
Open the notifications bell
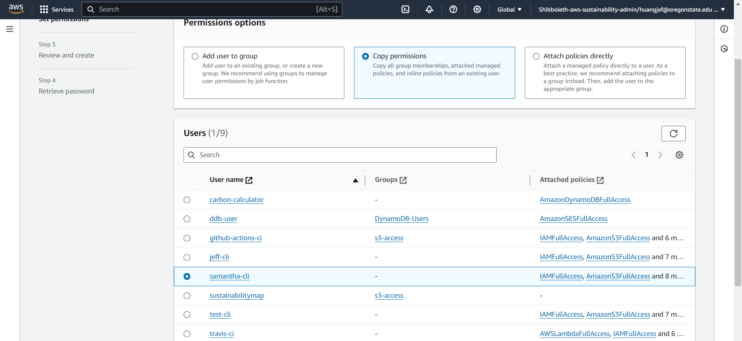coord(429,9)
